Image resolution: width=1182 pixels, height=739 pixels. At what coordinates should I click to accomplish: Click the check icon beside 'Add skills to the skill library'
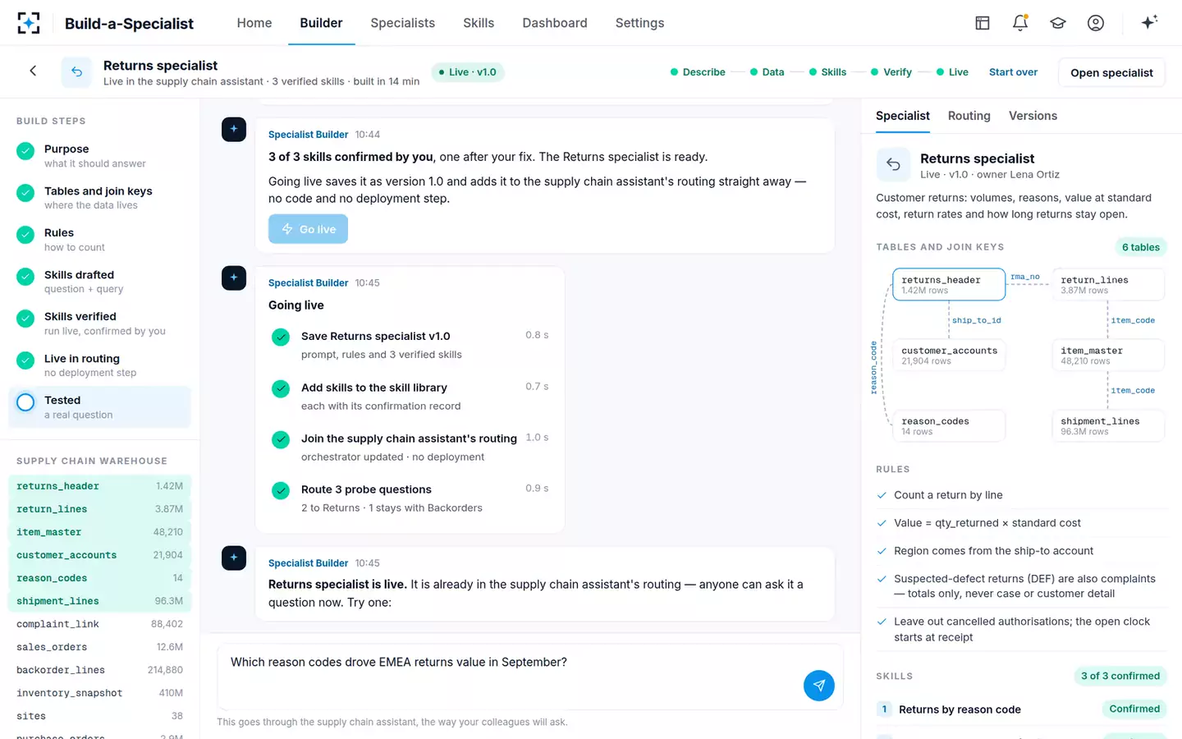click(x=281, y=388)
